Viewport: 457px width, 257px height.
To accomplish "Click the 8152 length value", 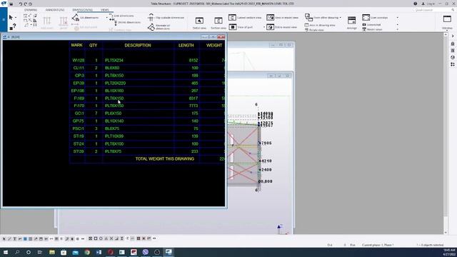I will pyautogui.click(x=194, y=60).
